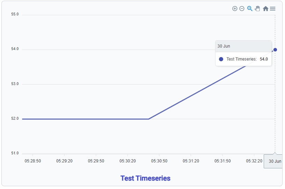Viewport: 285px width, 189px height.
Task: Click the 53.0 y-axis label
Action: [15, 84]
